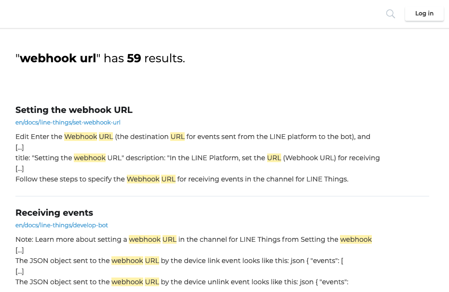The image size is (449, 292).
Task: Open the "Setting the webhook URL" result title
Action: coord(74,110)
